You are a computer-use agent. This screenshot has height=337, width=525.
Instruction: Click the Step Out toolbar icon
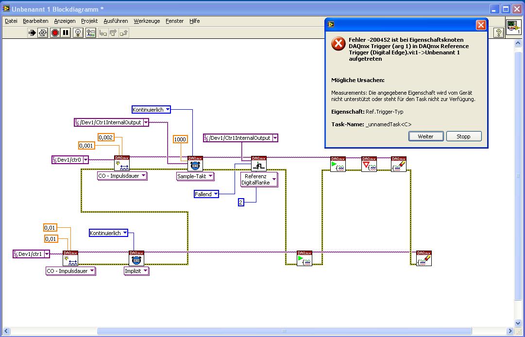[124, 33]
